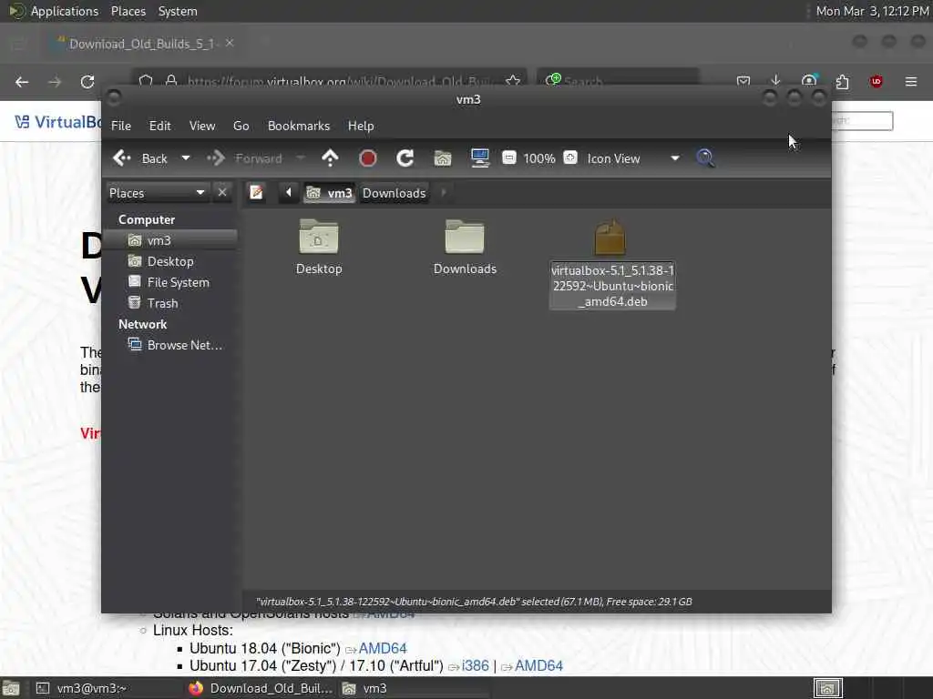
Task: Show earlier path segments with left arrow
Action: click(289, 193)
